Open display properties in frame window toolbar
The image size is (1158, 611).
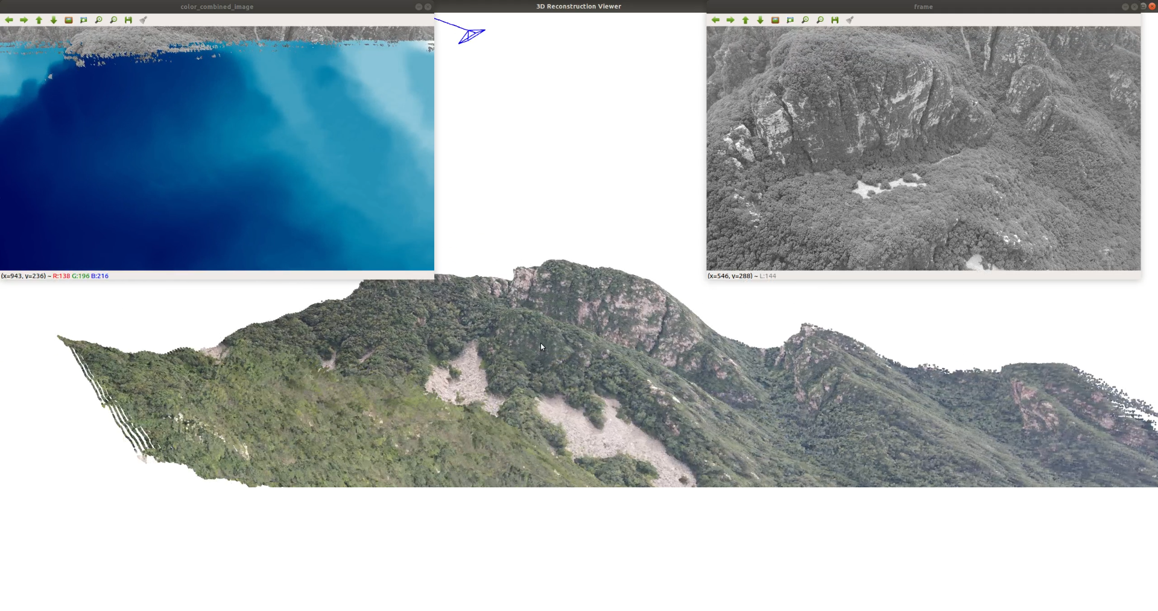pos(850,20)
